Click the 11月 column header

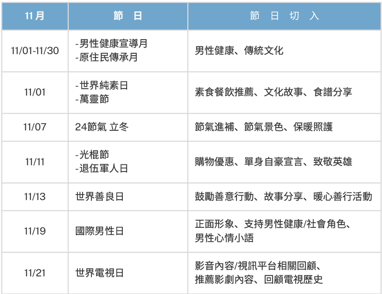pos(35,16)
